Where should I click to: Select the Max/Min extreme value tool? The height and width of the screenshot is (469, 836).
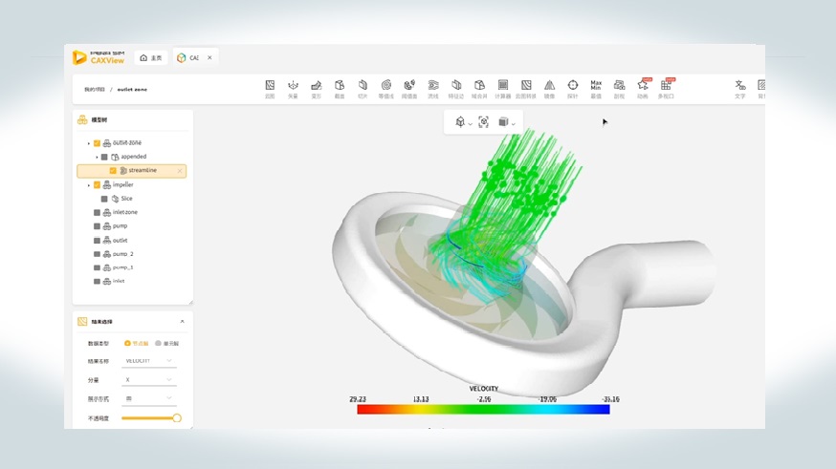[x=596, y=89]
